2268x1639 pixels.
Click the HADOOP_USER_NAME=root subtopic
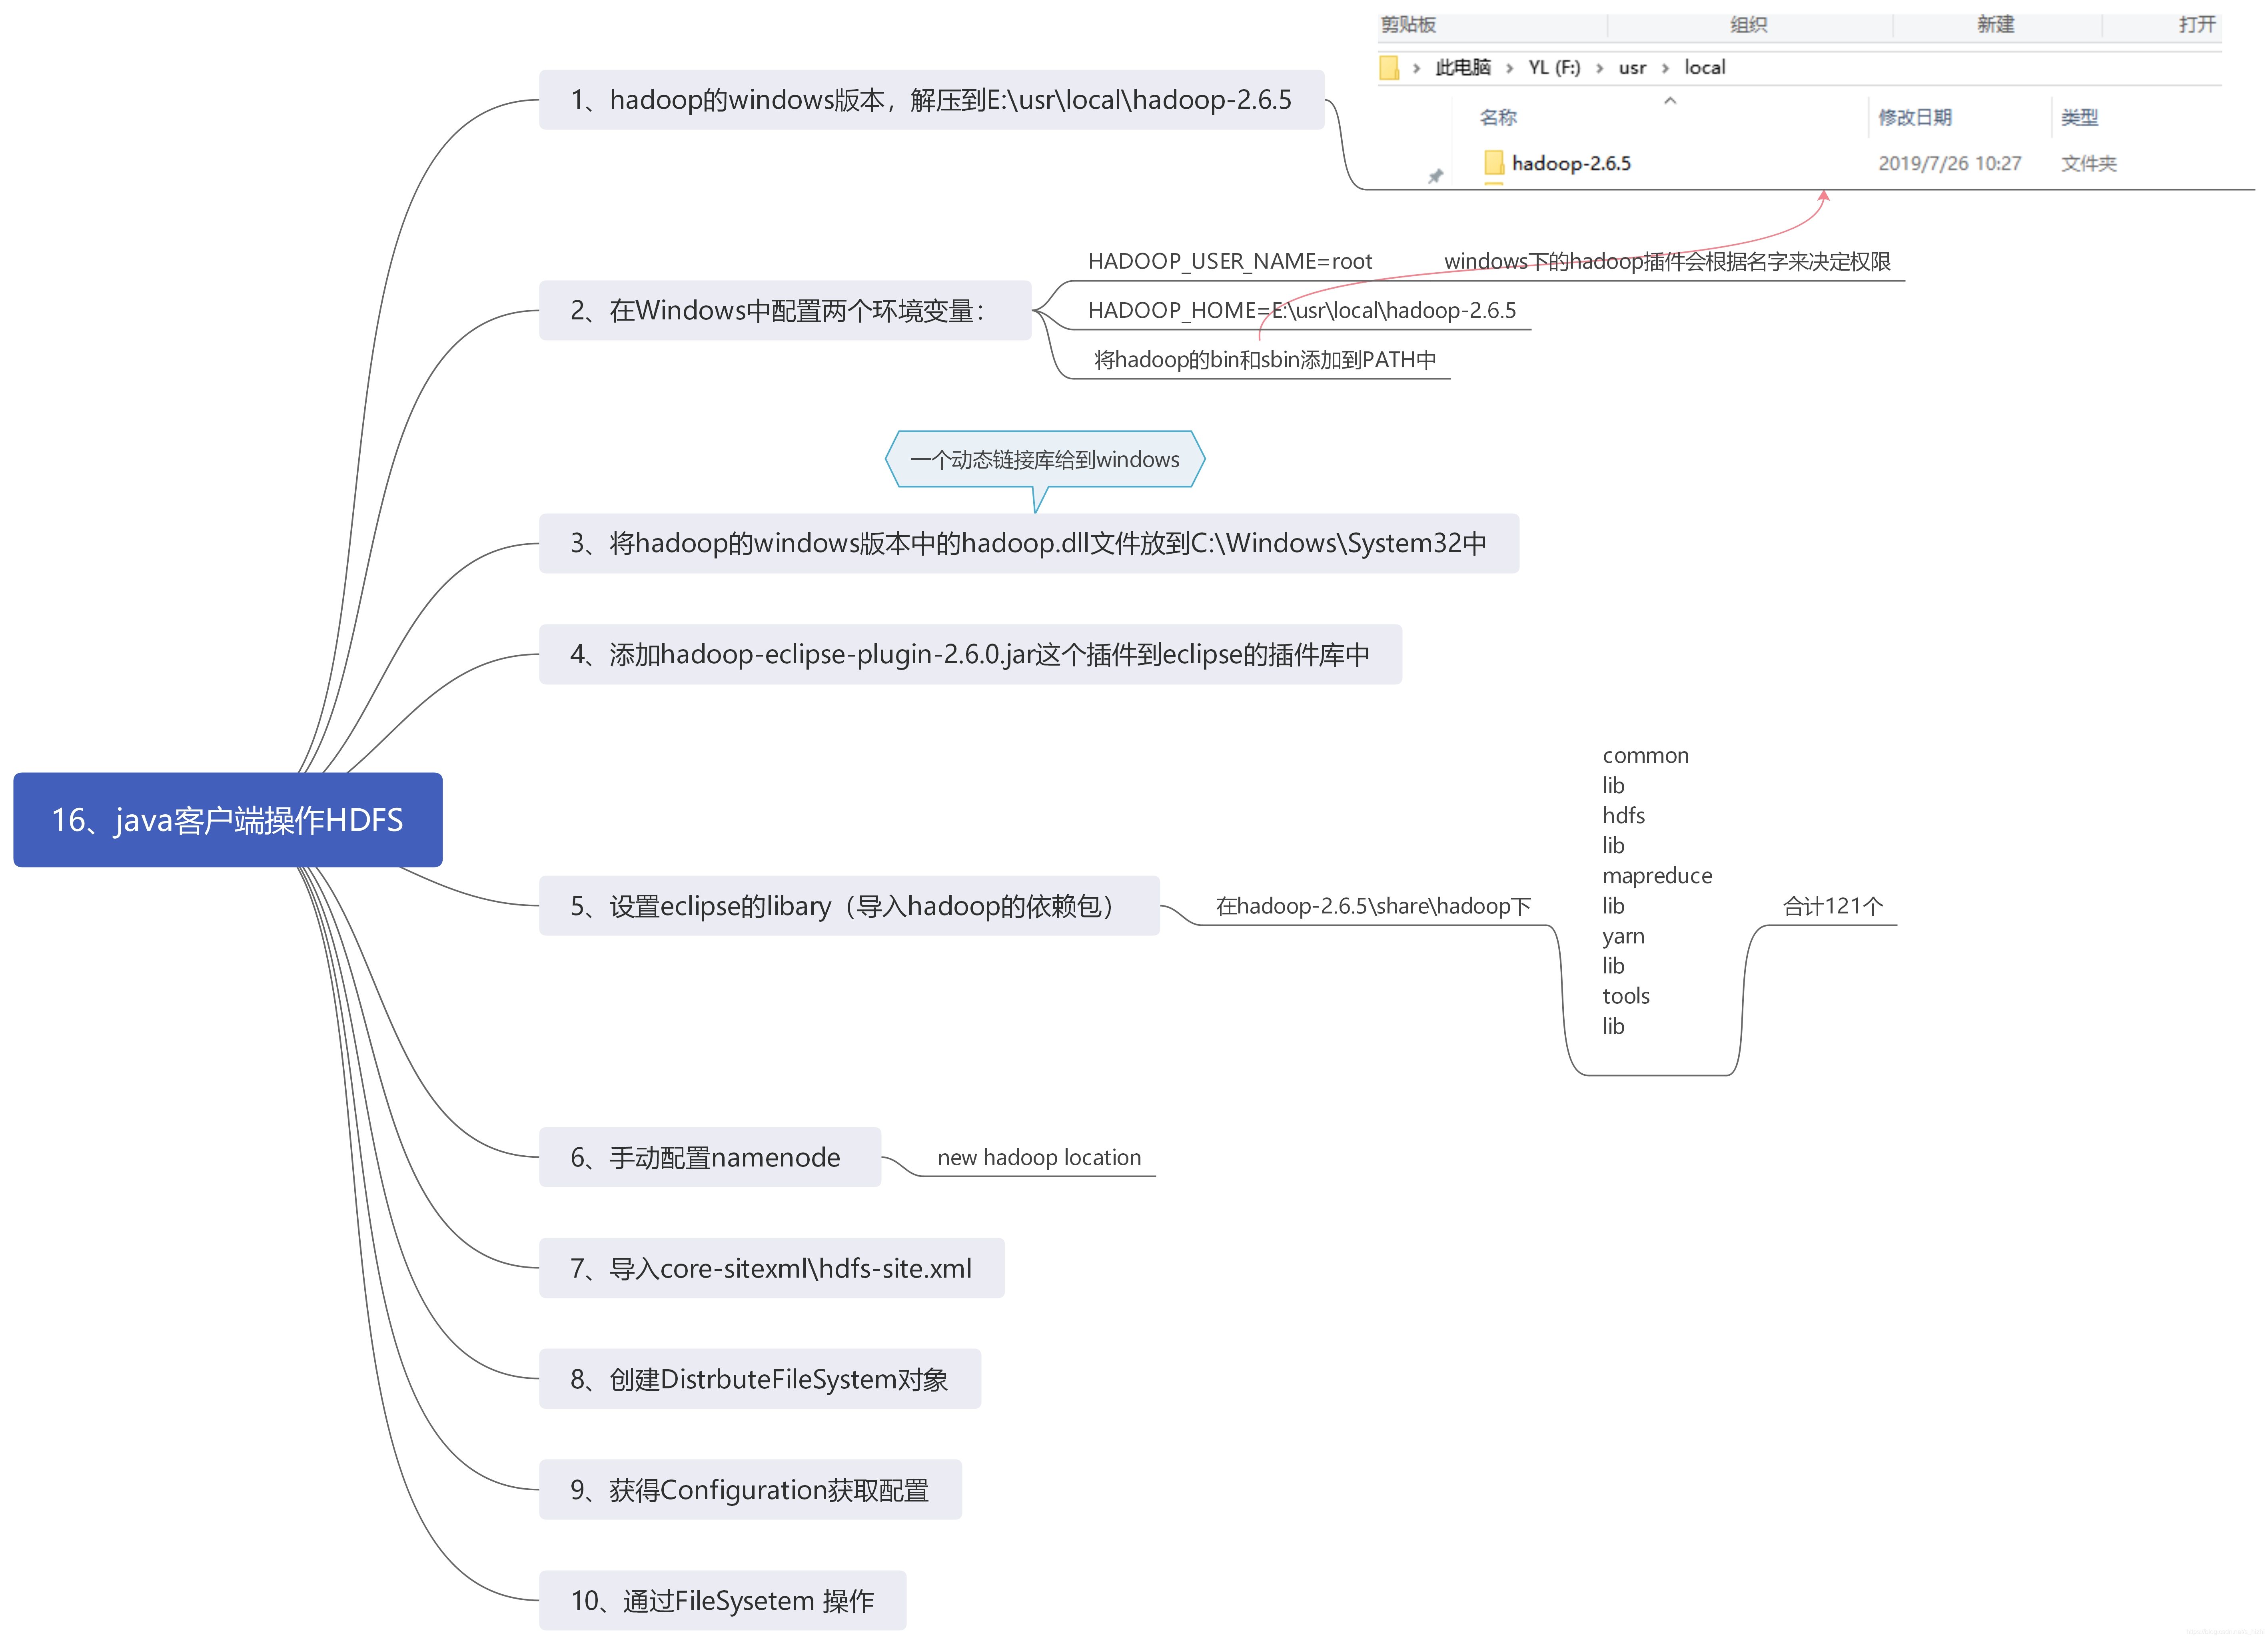pyautogui.click(x=1229, y=261)
